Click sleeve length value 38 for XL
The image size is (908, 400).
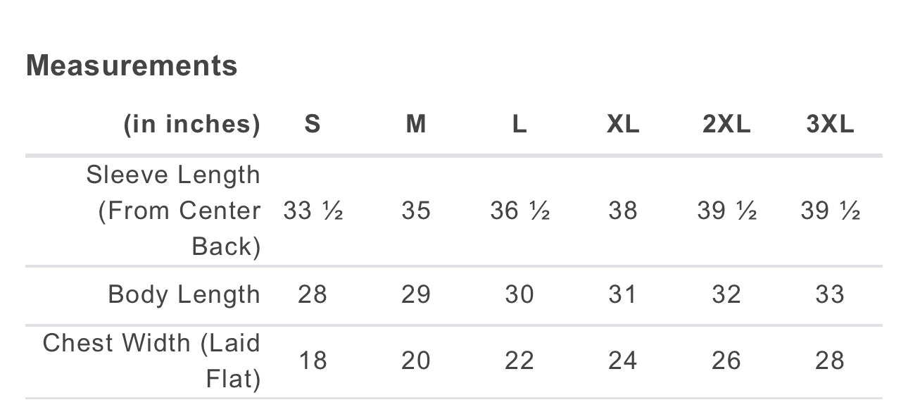click(623, 211)
